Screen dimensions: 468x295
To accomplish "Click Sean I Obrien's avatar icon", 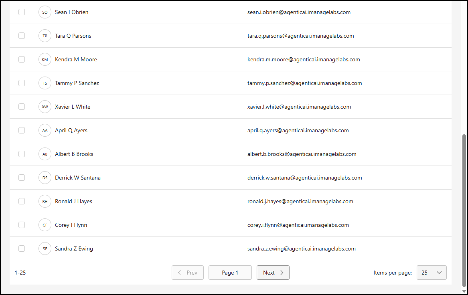I will click(x=45, y=12).
